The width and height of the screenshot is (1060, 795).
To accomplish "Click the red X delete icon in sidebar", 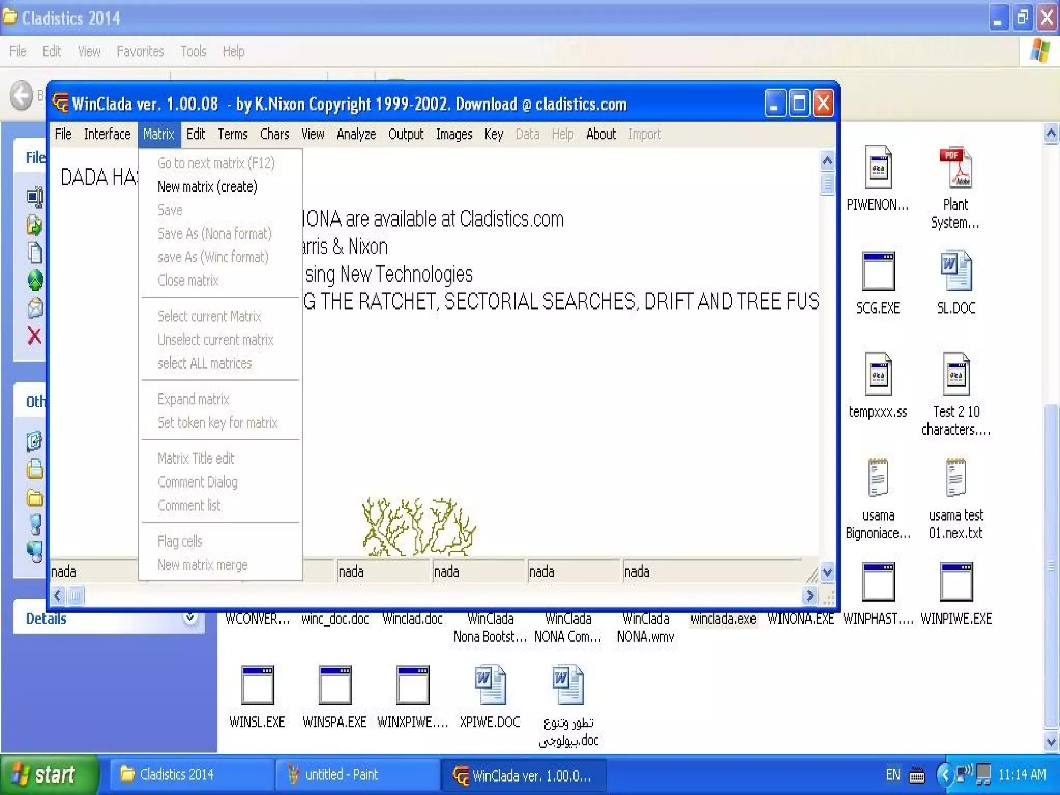I will [34, 336].
